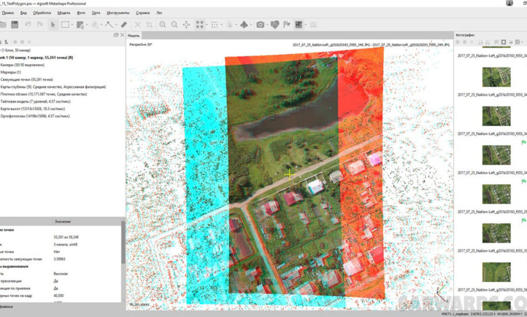Open Photos panel view mode dropdown arrow
Image resolution: width=527 pixels, height=317 pixels.
pos(522,42)
